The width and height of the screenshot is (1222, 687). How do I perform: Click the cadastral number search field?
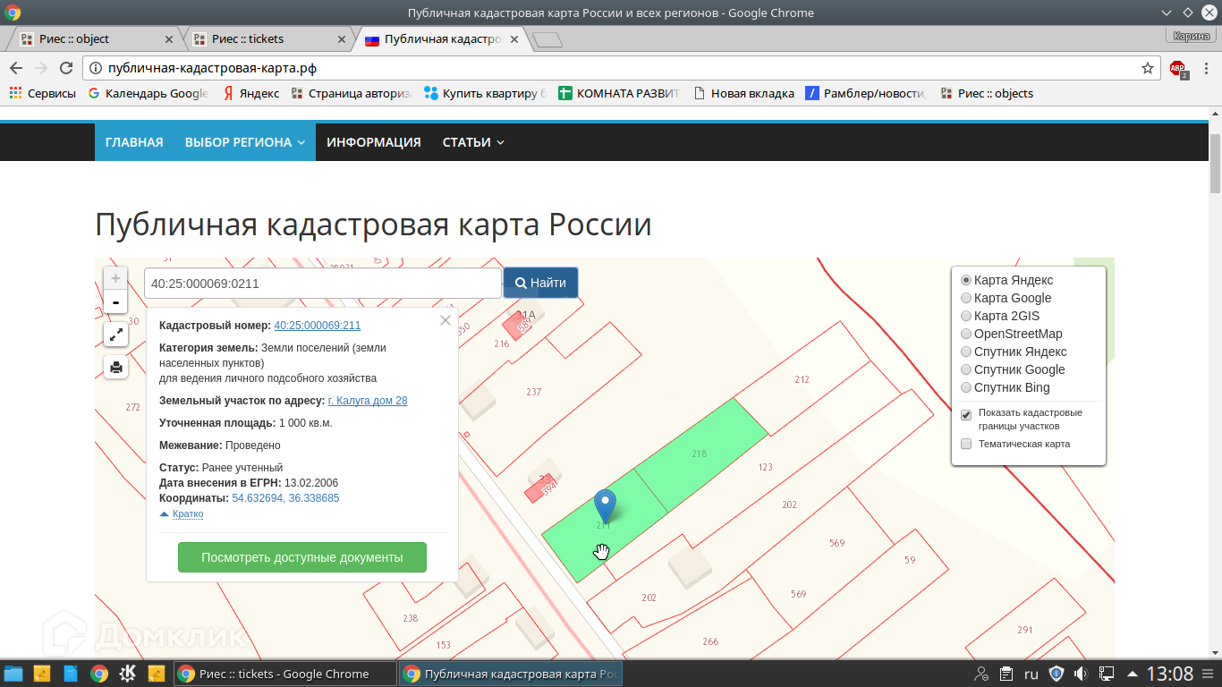[x=323, y=284]
